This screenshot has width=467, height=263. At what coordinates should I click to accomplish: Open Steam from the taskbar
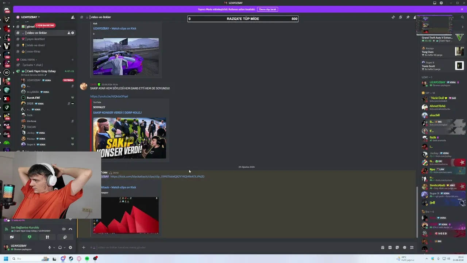[71, 259]
